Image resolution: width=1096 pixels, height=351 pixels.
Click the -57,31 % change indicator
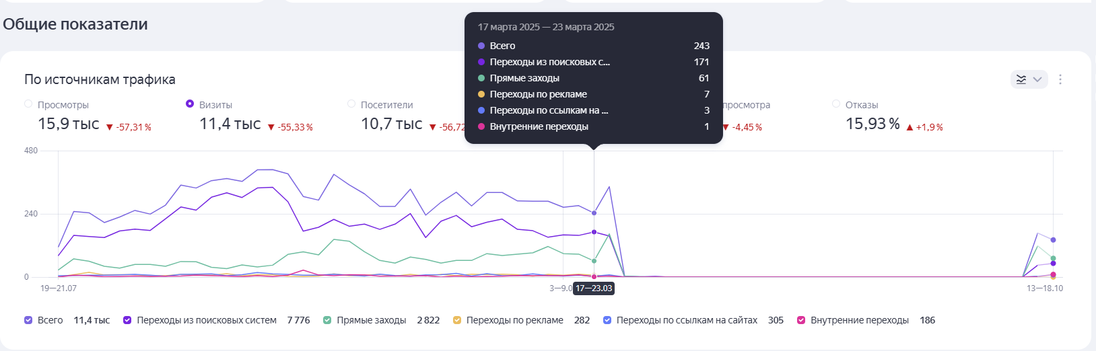click(x=129, y=127)
